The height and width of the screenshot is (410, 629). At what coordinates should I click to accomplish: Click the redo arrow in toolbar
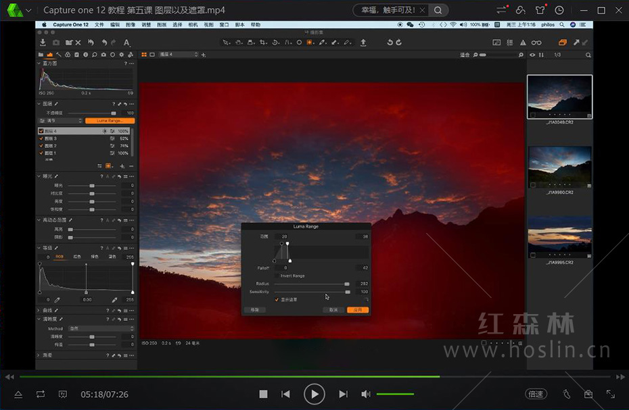click(x=114, y=43)
